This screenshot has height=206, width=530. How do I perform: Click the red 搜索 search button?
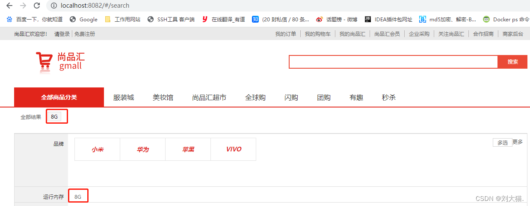(x=512, y=62)
